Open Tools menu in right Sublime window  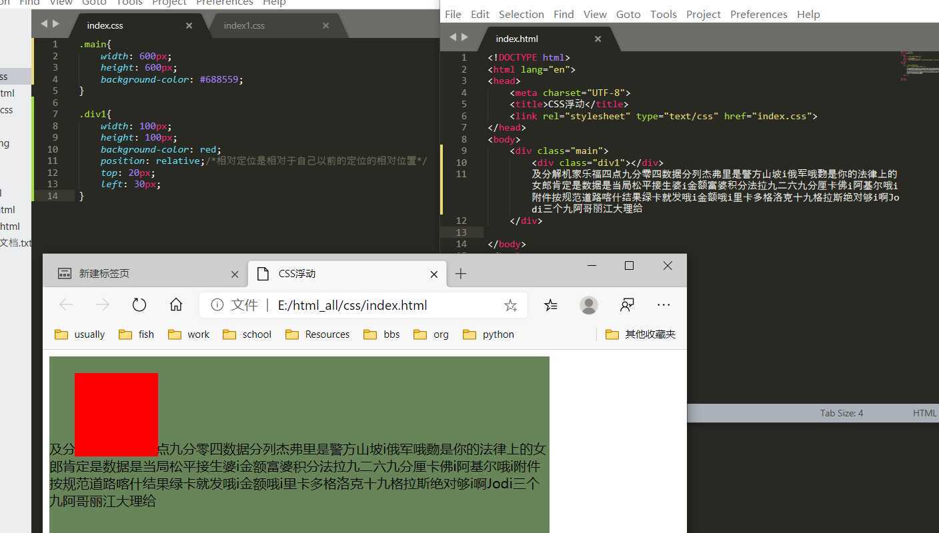click(x=664, y=14)
